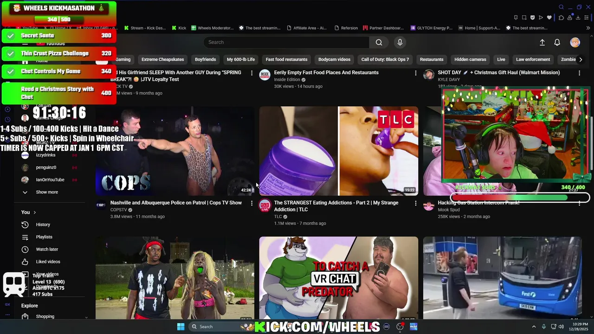Select the Restaurants filter chip
594x334 pixels.
coord(432,59)
